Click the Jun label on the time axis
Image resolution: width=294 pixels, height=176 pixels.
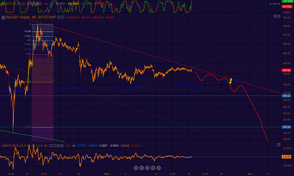249,174
